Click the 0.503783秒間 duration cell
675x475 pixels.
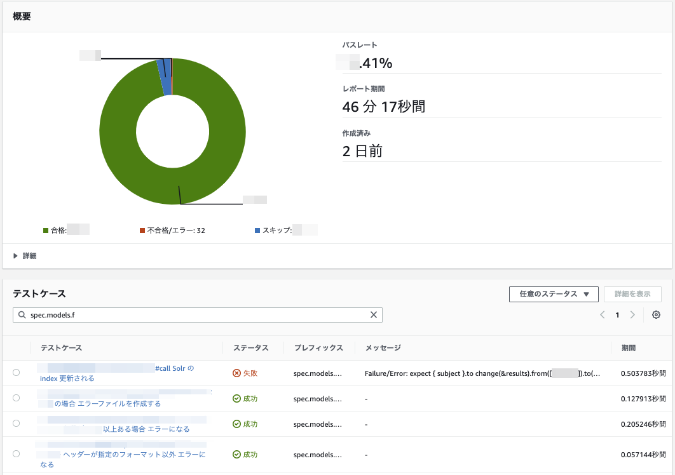(643, 373)
